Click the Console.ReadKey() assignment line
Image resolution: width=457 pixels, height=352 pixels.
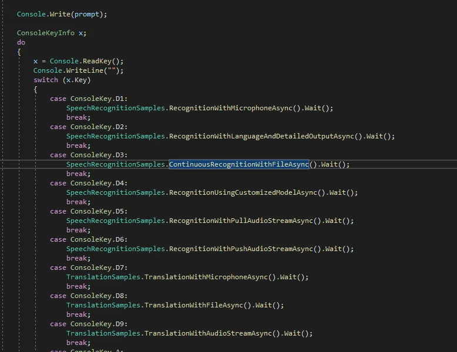tap(78, 62)
